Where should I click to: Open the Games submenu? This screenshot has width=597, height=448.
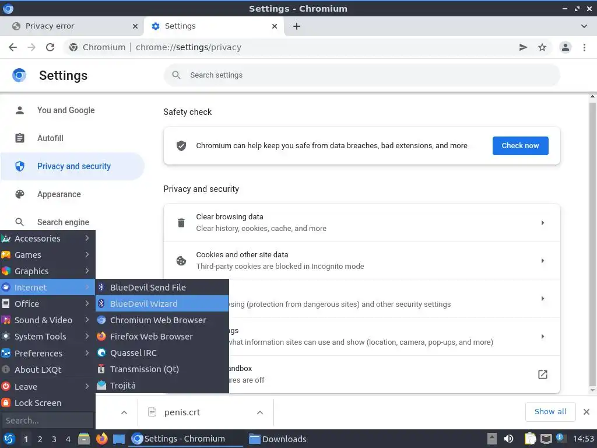pyautogui.click(x=48, y=254)
